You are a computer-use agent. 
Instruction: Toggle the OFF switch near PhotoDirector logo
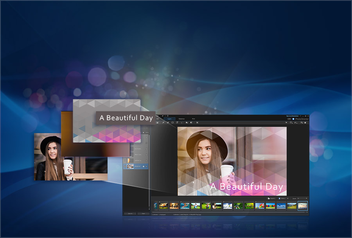tap(289, 119)
